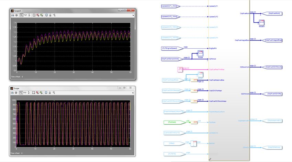Restore saved axes settings in lower Scope window
The width and height of the screenshot is (292, 162).
[42, 92]
